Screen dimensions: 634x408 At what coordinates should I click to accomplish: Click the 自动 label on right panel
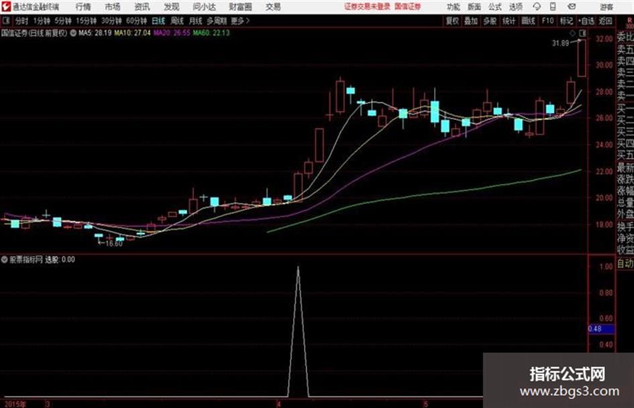(x=625, y=264)
